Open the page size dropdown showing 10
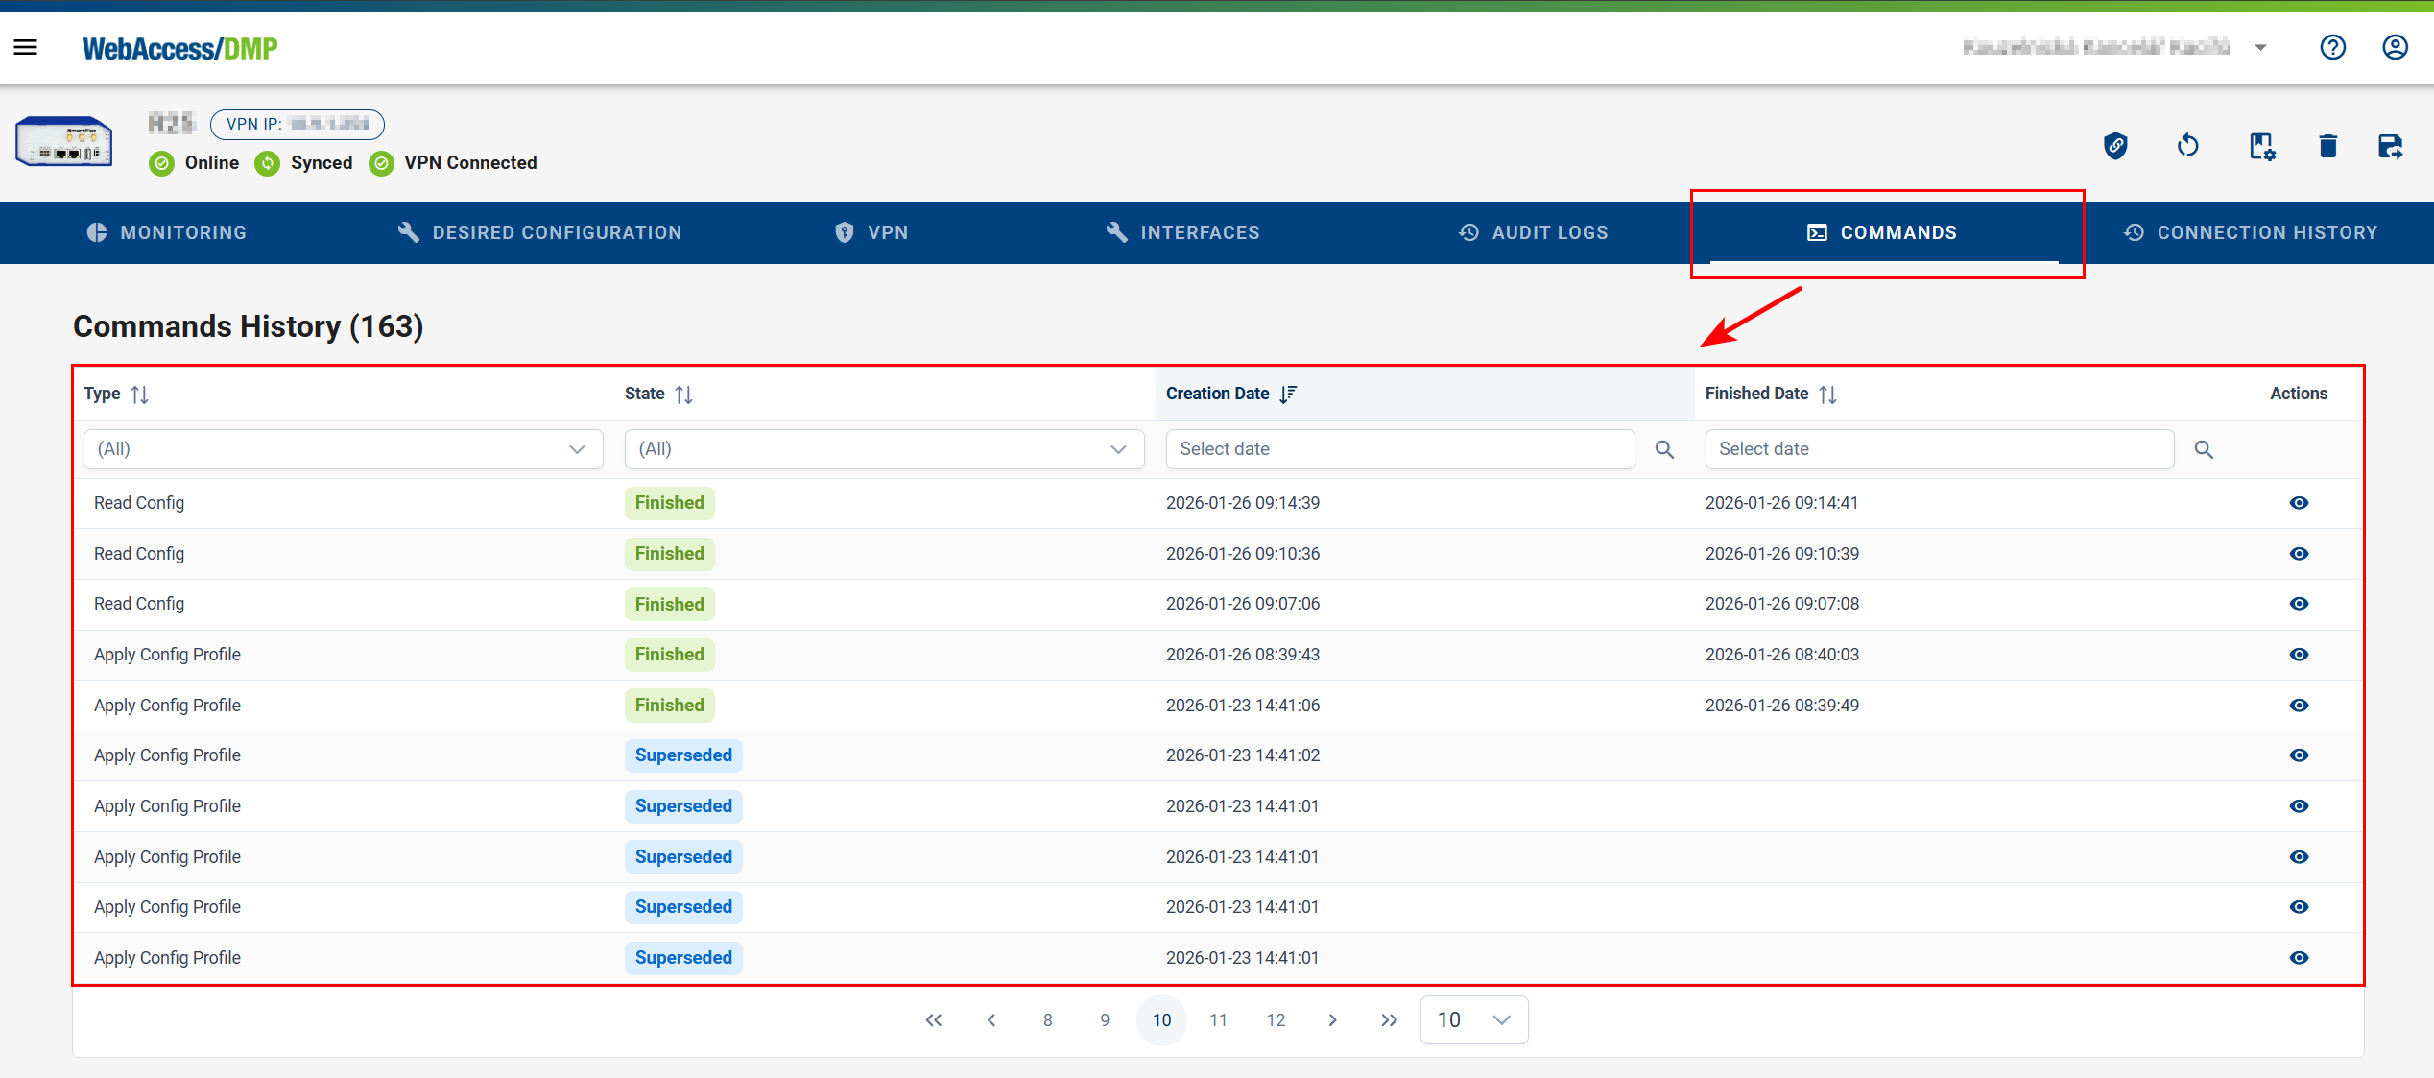 [x=1473, y=1020]
